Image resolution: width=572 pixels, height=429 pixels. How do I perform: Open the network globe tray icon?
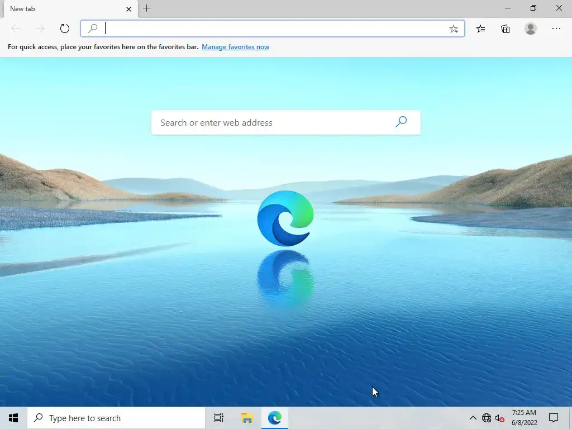(x=487, y=418)
